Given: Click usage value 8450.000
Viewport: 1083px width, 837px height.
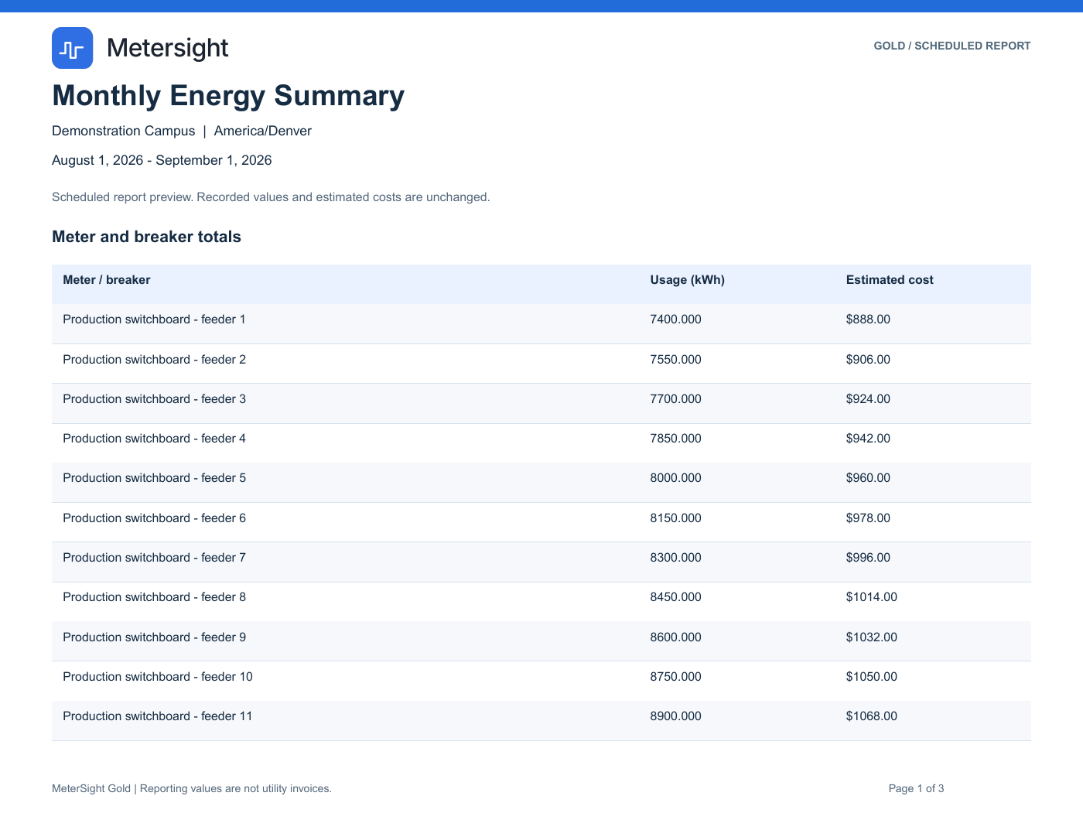Looking at the screenshot, I should (676, 597).
